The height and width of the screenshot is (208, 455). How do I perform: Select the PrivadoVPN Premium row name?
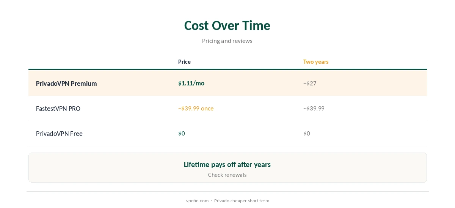click(x=66, y=84)
